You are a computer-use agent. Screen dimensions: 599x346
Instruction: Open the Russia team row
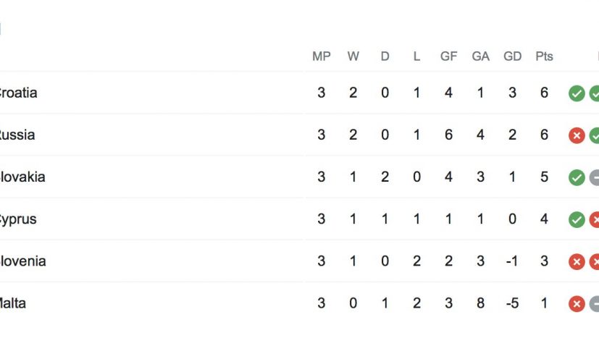click(16, 135)
